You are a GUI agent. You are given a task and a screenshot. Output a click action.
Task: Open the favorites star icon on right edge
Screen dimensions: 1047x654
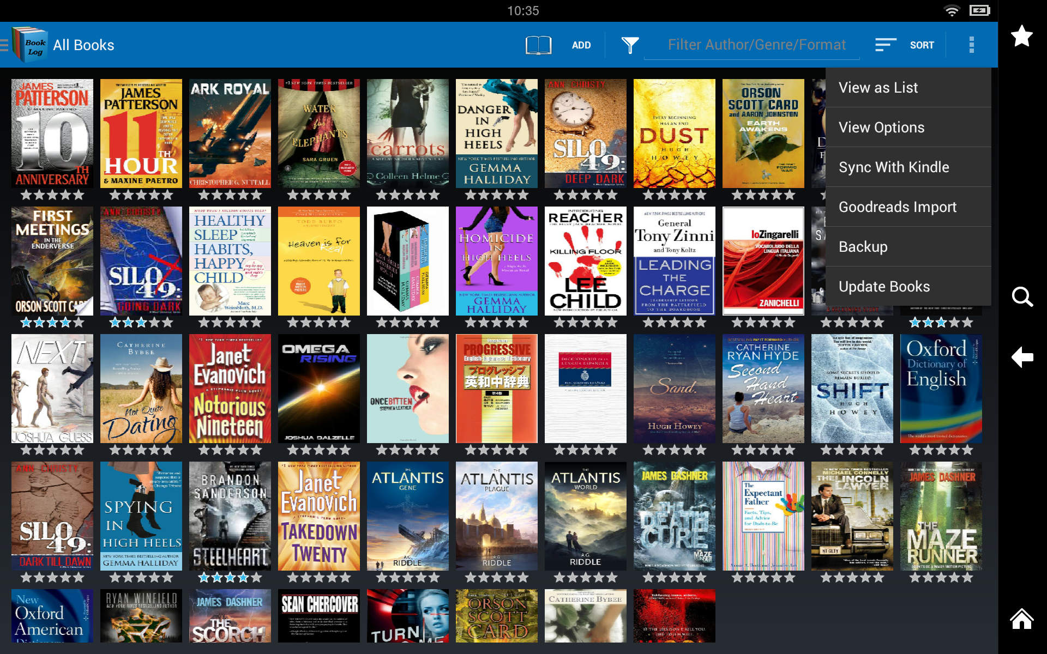(x=1022, y=36)
